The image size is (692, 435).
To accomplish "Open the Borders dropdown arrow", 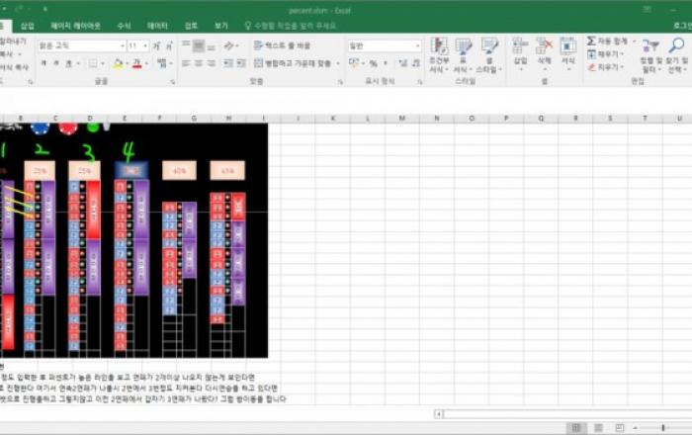I will click(x=103, y=64).
